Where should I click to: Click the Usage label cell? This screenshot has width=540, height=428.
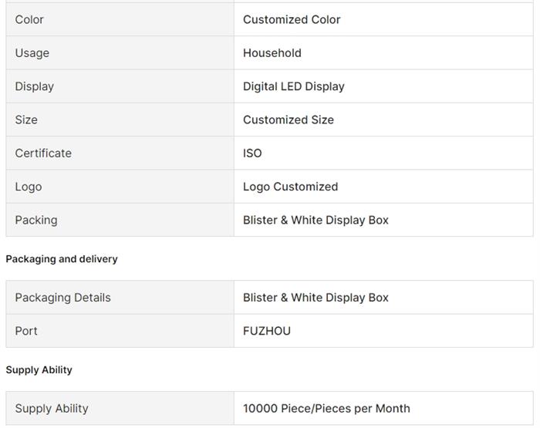pyautogui.click(x=32, y=53)
